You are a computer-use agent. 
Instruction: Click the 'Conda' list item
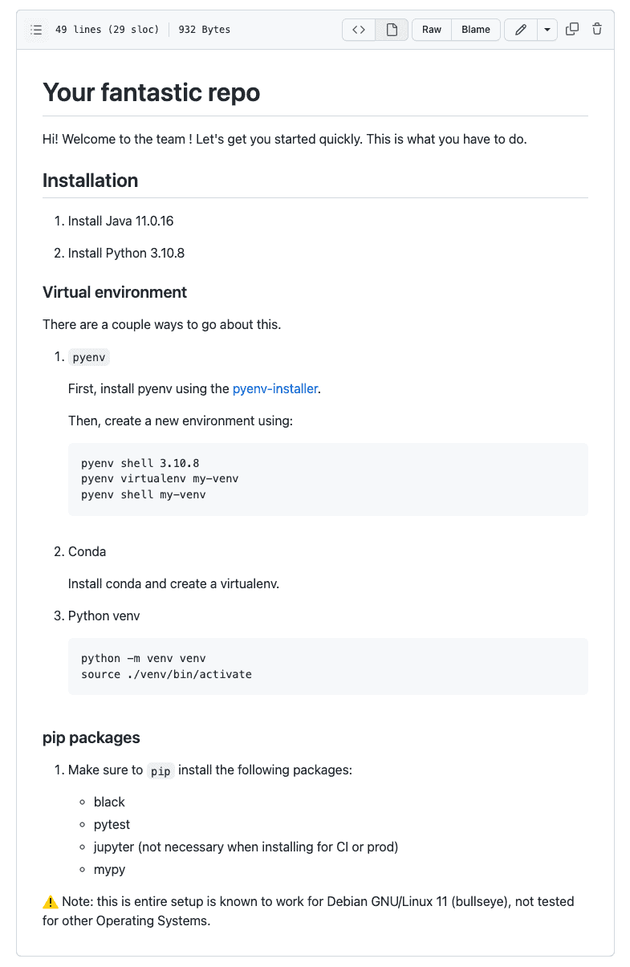pyautogui.click(x=87, y=551)
